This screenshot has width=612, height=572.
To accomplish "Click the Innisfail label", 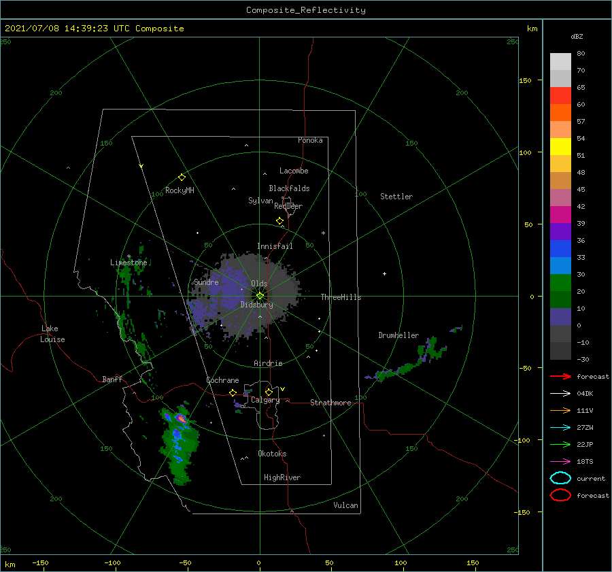I will 275,246.
